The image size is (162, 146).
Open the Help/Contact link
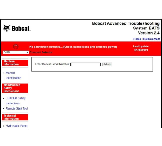point(151,39)
